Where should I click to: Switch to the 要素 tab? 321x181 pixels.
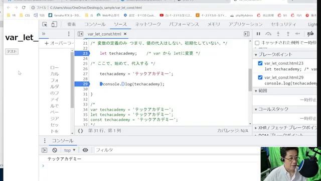click(71, 25)
